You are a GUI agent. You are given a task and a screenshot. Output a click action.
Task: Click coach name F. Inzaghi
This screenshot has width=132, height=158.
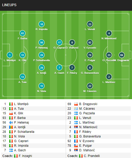pos(25,156)
